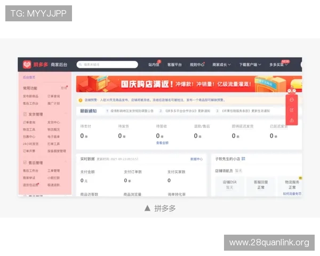Open 推广计划 in the sidebar

coord(53,103)
